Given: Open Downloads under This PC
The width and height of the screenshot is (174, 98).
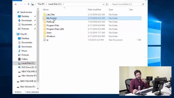Looking at the screenshot, I should 27,47.
